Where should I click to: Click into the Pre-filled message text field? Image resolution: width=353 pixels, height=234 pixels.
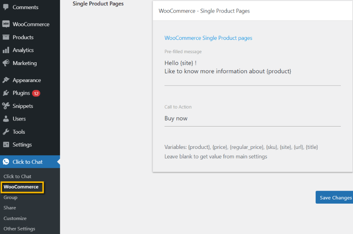click(x=252, y=71)
